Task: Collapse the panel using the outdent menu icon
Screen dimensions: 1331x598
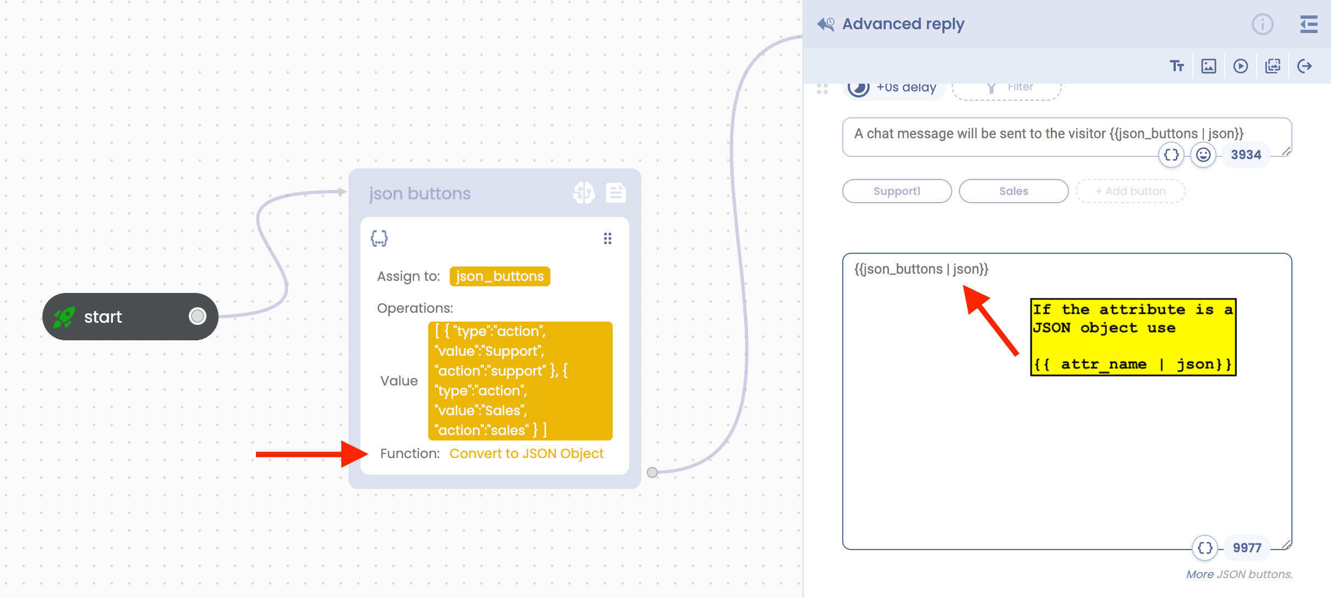Action: [x=1308, y=24]
